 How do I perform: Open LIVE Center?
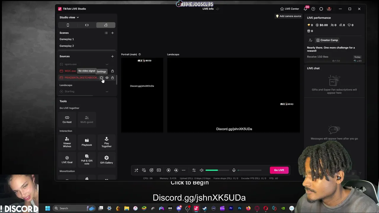(x=290, y=9)
